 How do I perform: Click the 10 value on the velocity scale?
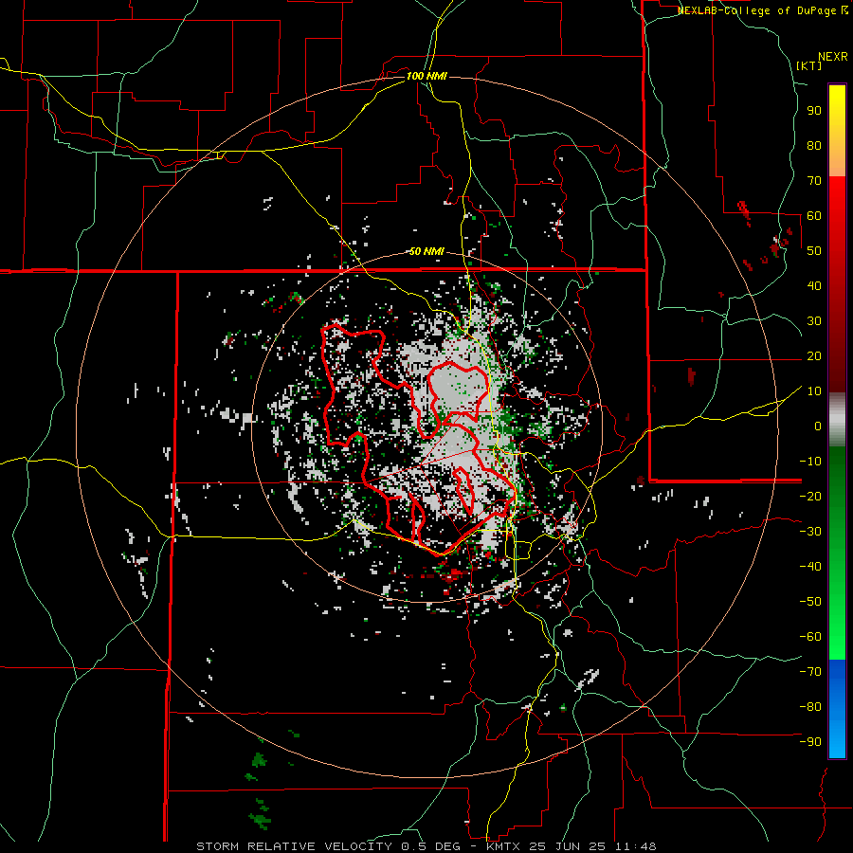pyautogui.click(x=814, y=391)
